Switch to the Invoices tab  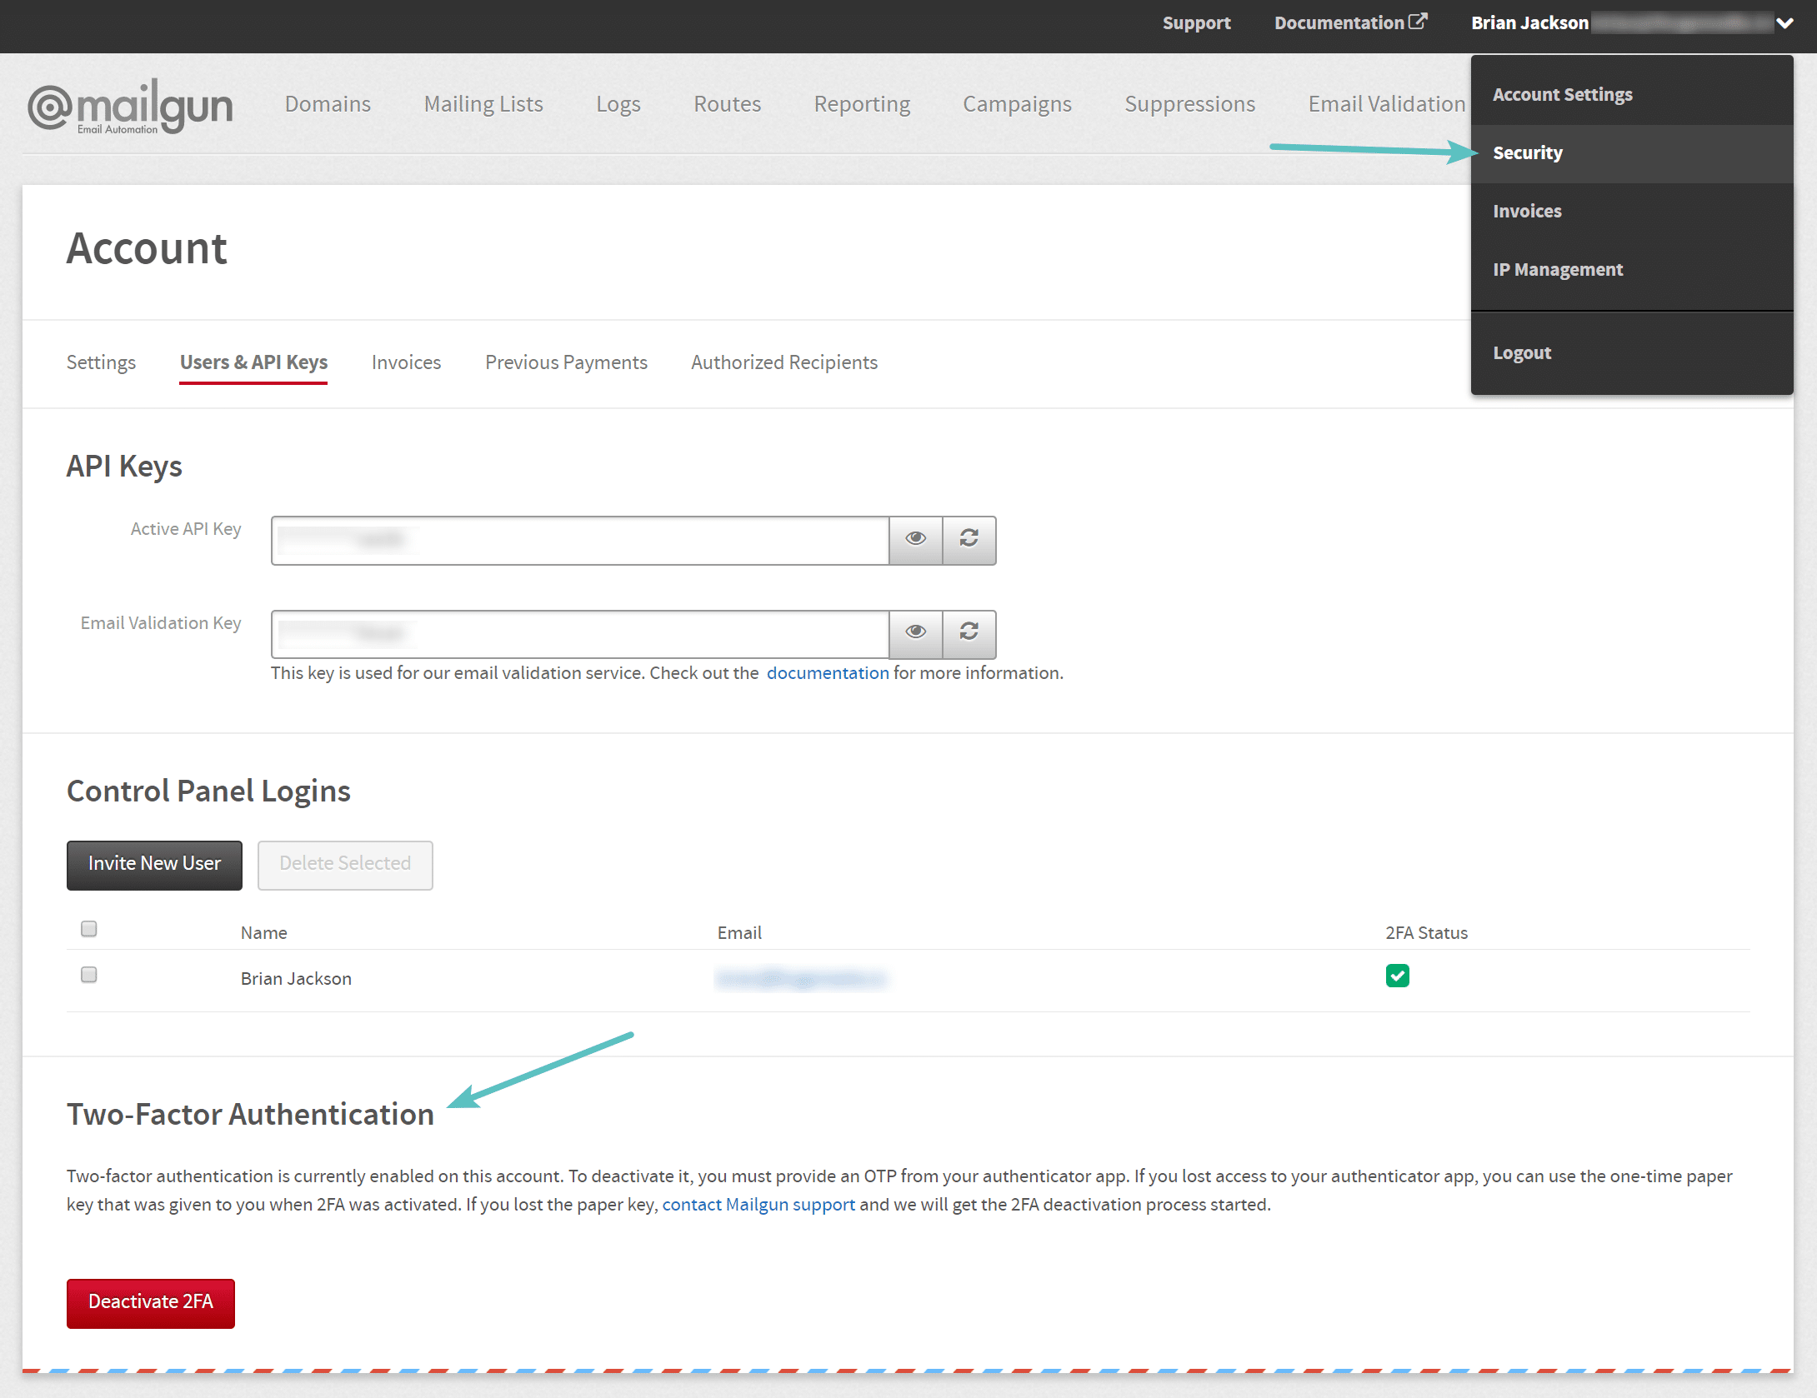point(407,362)
